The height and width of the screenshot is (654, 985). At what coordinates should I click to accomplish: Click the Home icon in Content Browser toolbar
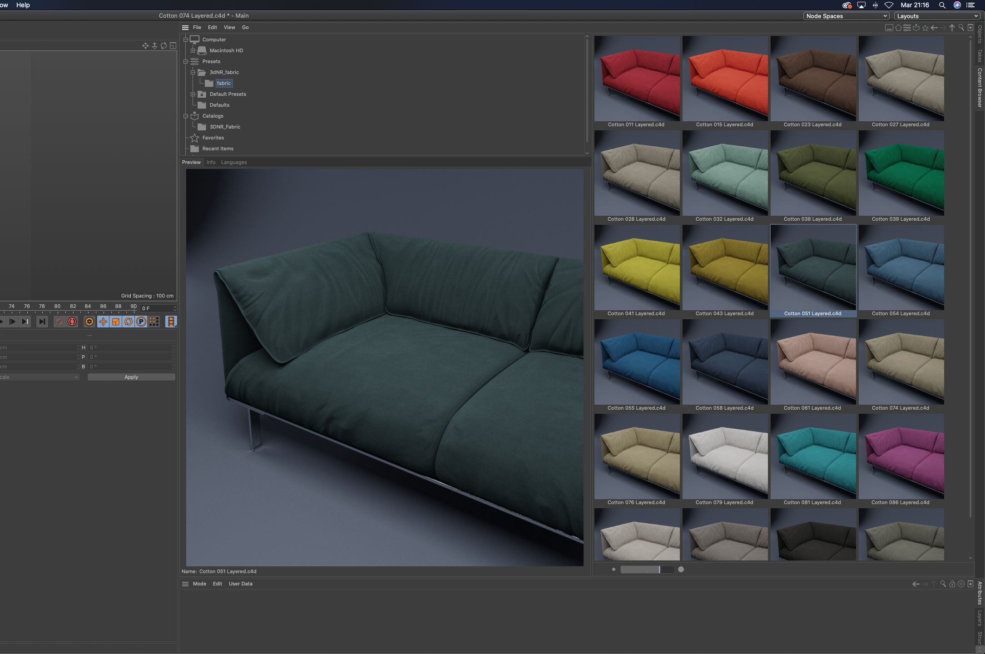[x=898, y=28]
